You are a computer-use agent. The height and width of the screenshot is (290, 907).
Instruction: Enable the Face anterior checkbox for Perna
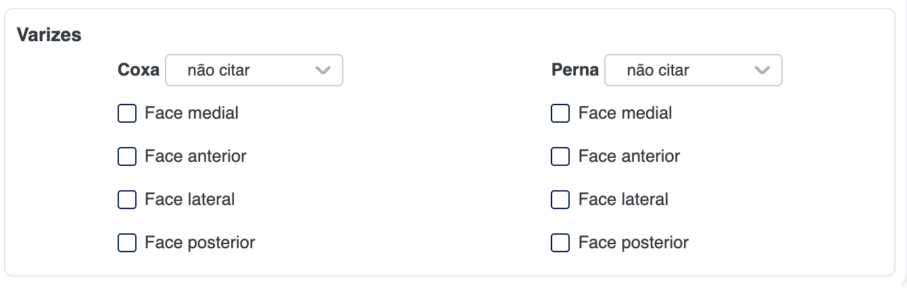[560, 156]
